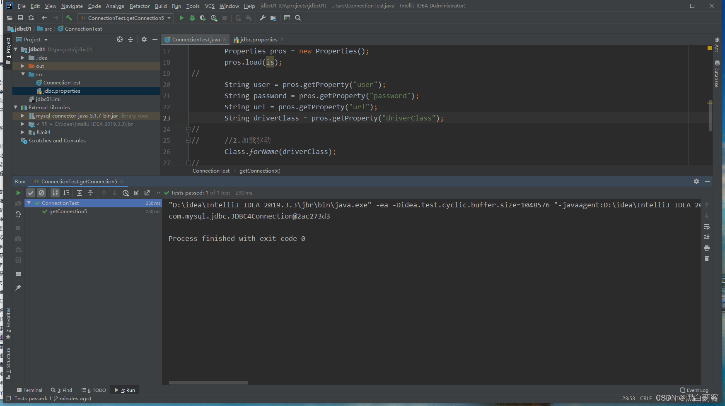Rerun tests with Run panel green play icon

pyautogui.click(x=18, y=193)
